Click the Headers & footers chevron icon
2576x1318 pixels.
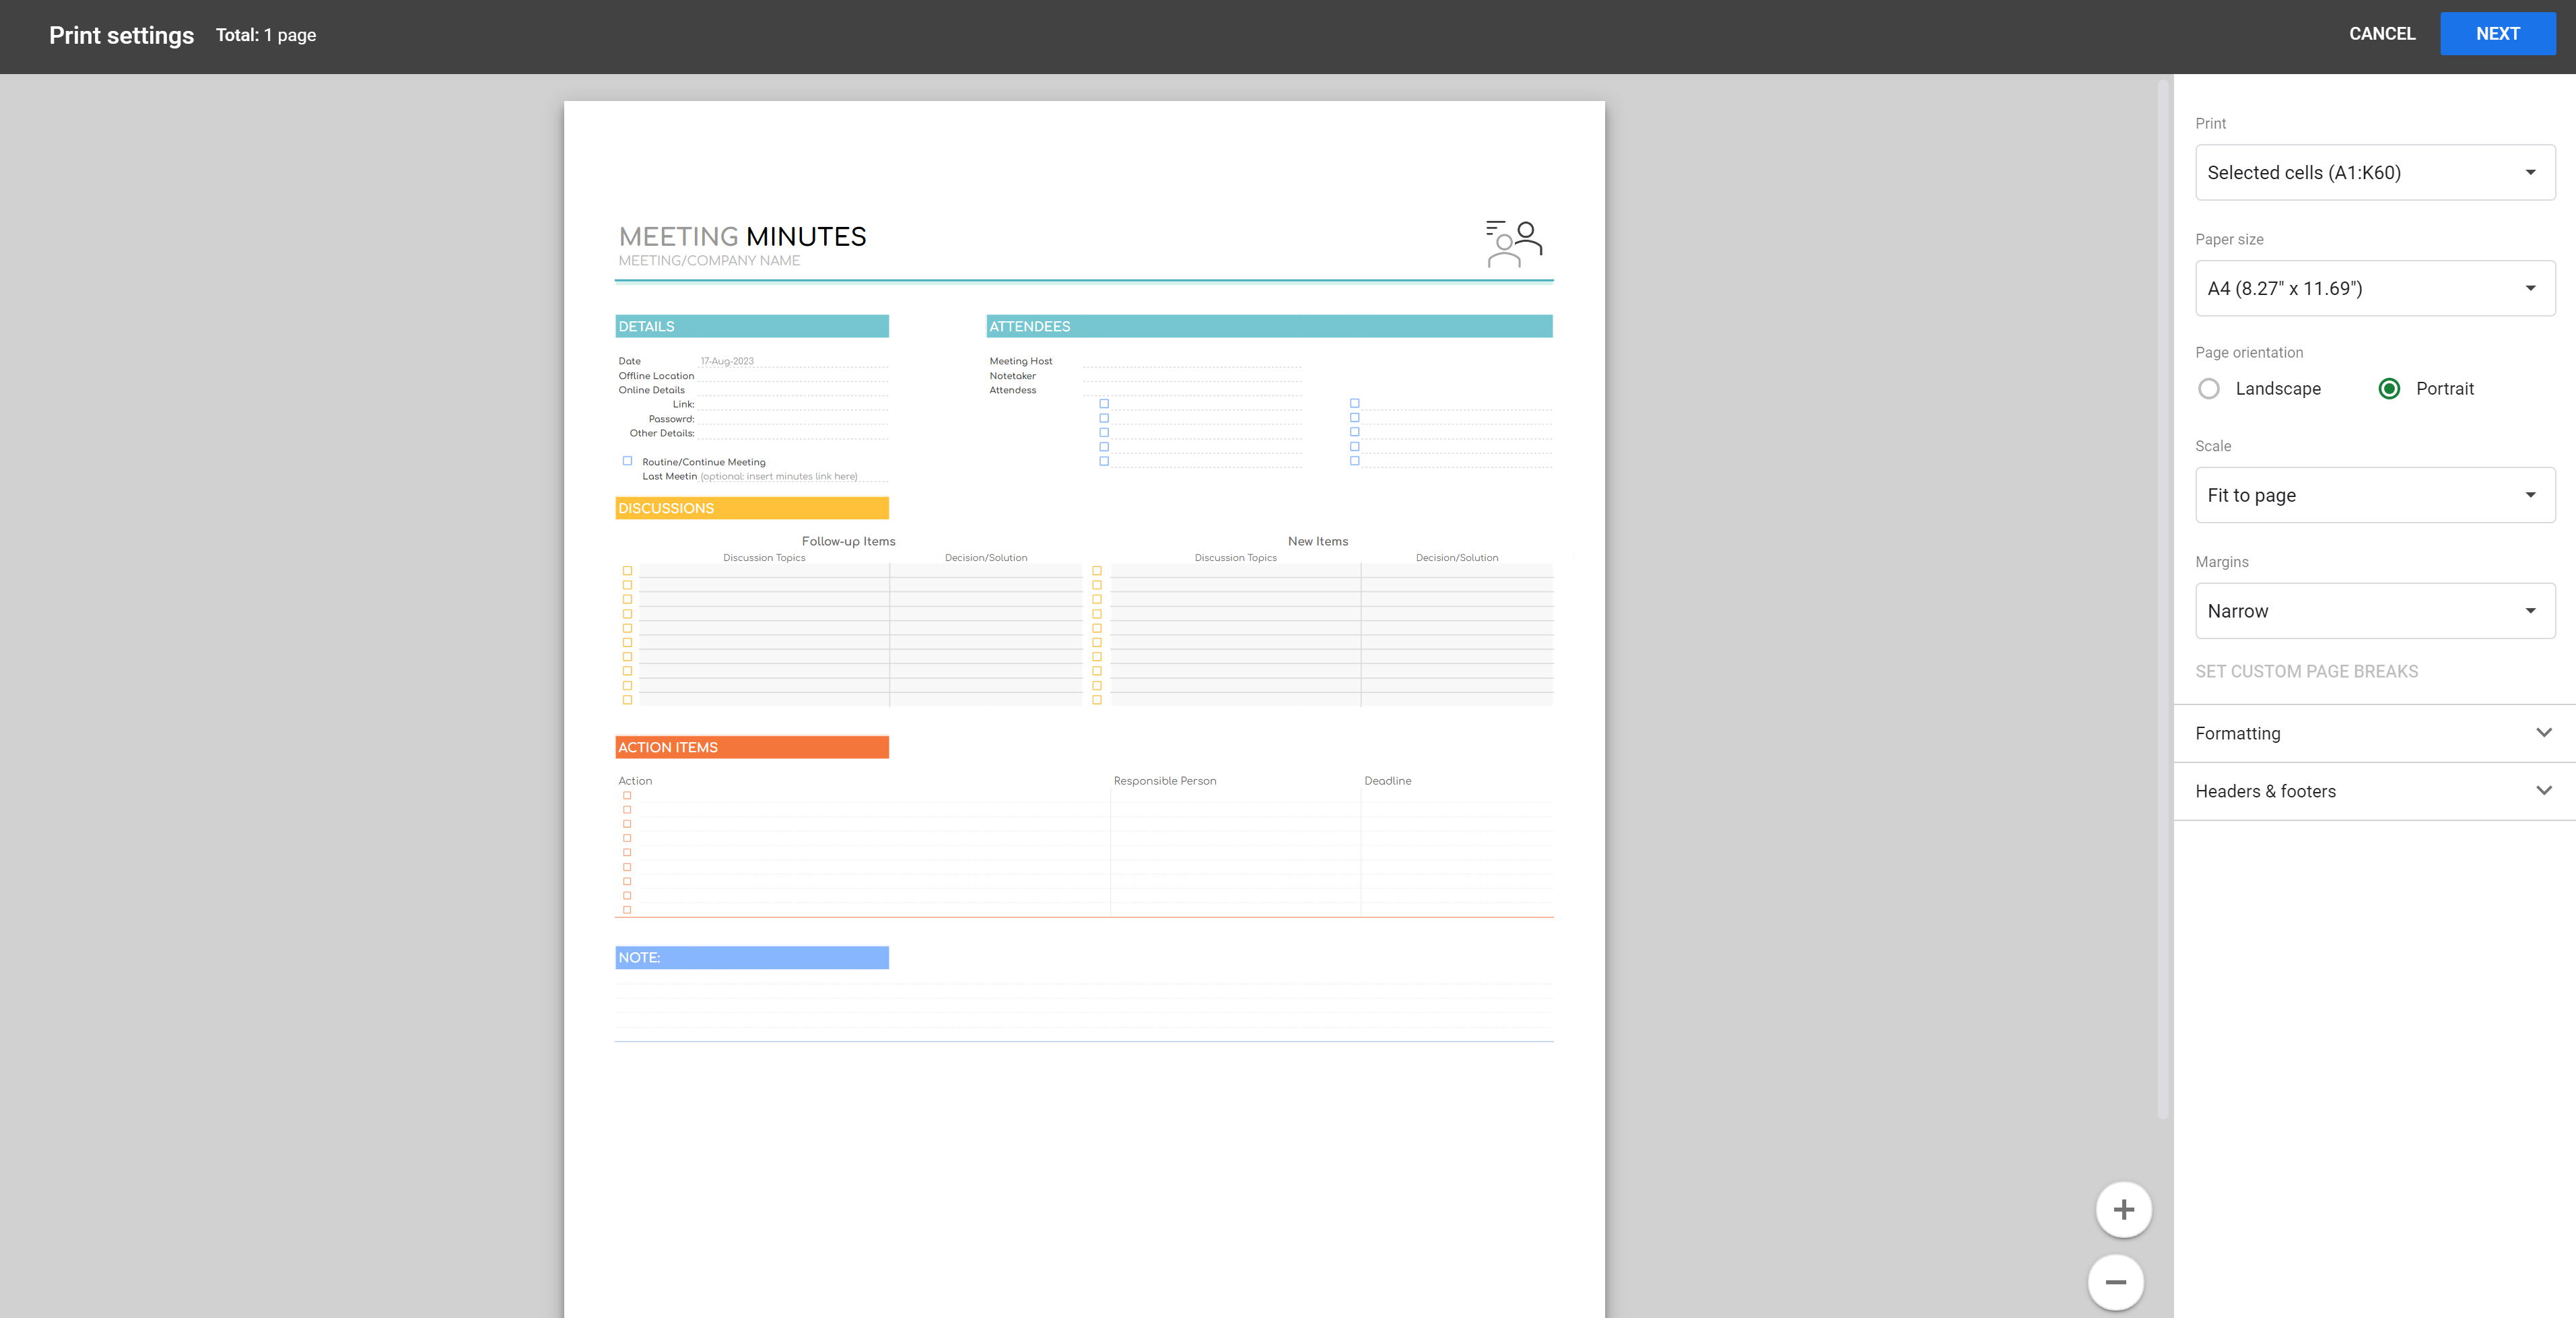2543,791
